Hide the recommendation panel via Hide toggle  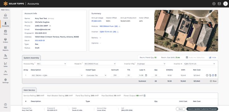(x=213, y=57)
